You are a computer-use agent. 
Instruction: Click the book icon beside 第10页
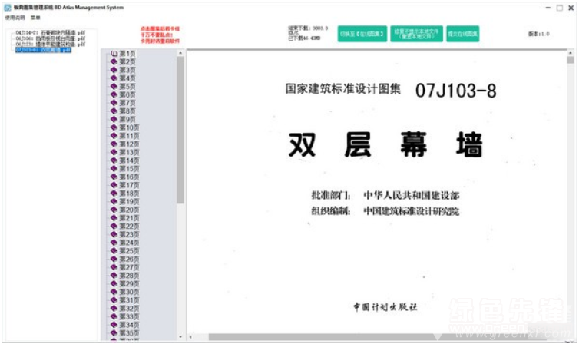tap(114, 127)
